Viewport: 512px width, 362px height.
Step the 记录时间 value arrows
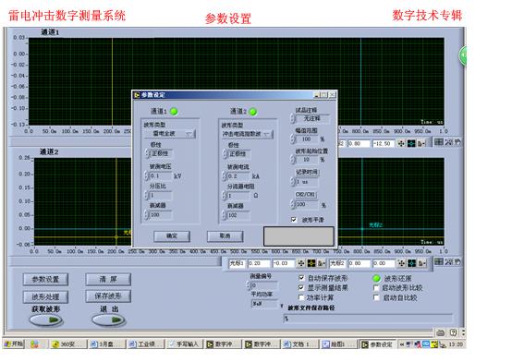click(293, 182)
